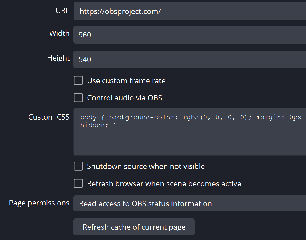Viewport: 306px width, 240px height.
Task: Toggle the custom frame rate checkbox off
Action: pos(78,80)
